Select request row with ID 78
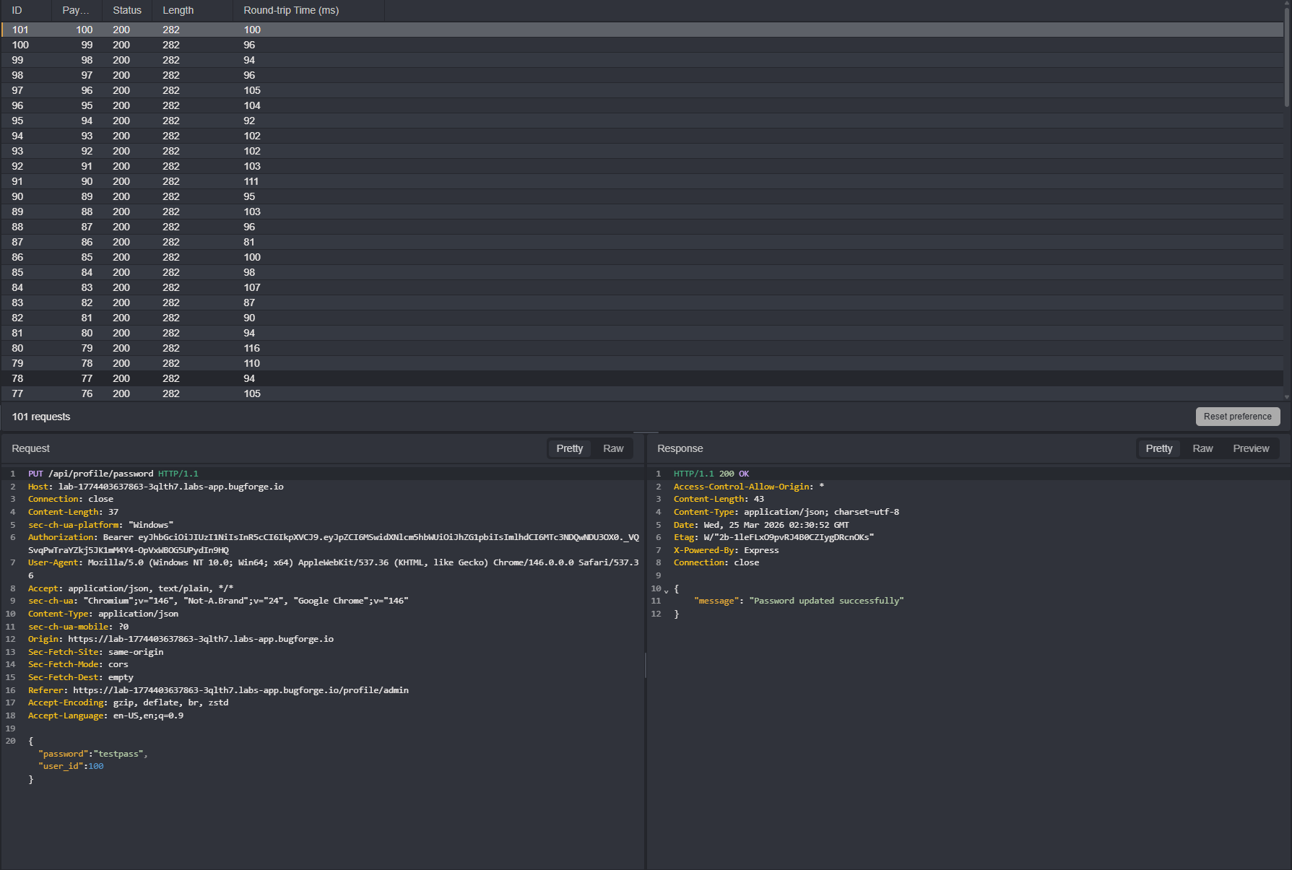Viewport: 1292px width, 870px height. pos(642,378)
